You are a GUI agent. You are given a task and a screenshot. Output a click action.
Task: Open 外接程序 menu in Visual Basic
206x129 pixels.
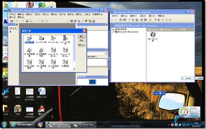(x=97, y=14)
